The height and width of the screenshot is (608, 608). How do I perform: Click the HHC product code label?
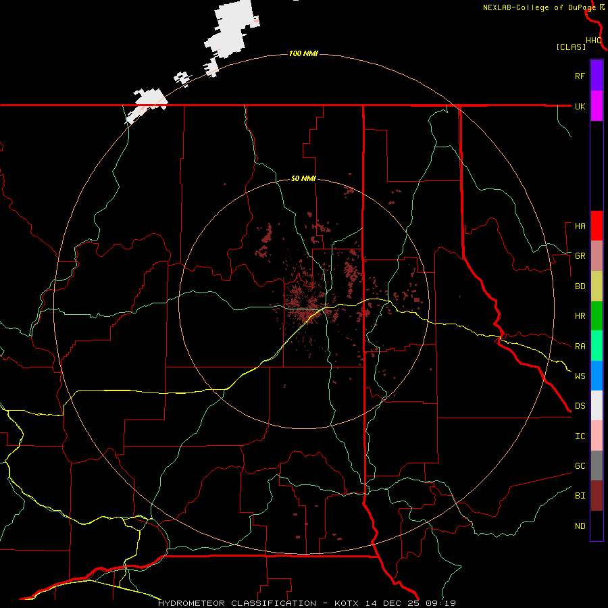click(593, 41)
